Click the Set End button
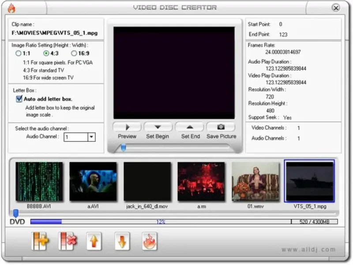 (190, 127)
